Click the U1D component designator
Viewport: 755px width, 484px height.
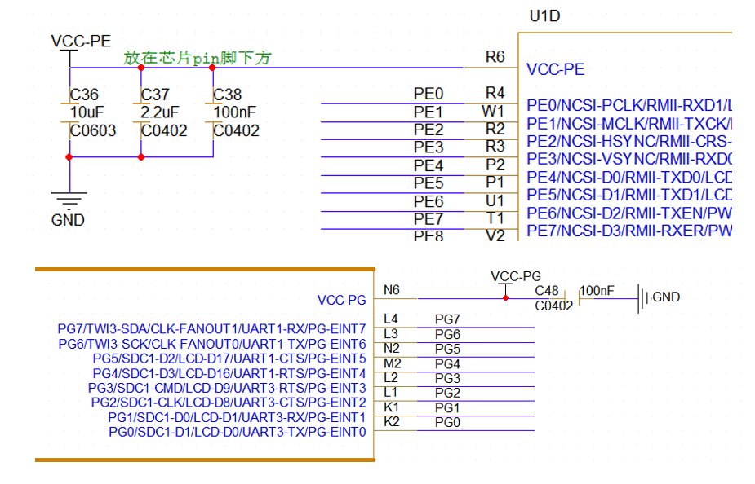(544, 16)
